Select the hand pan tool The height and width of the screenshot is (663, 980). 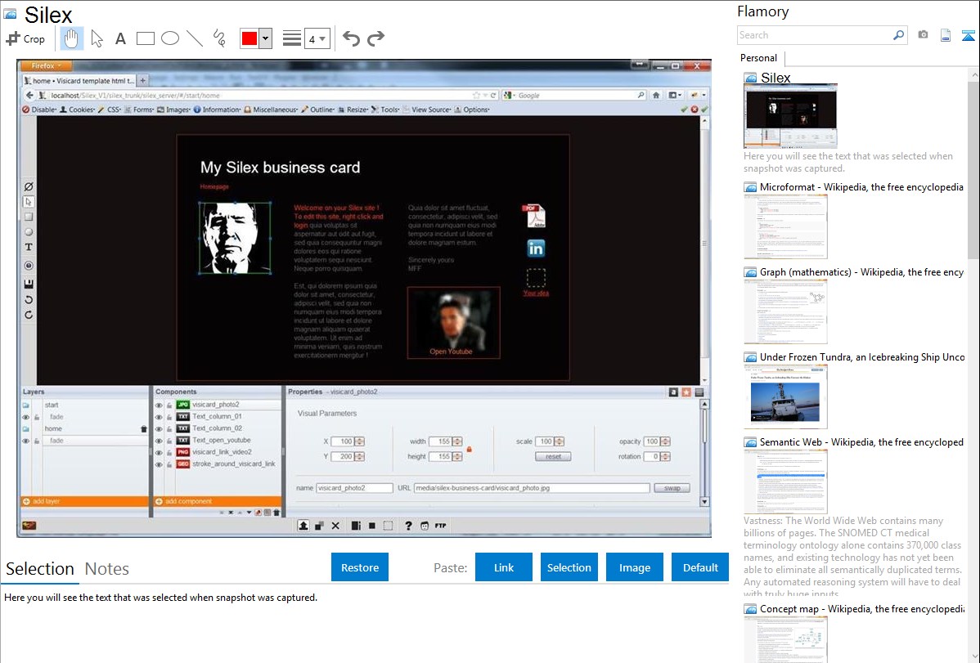tap(71, 38)
